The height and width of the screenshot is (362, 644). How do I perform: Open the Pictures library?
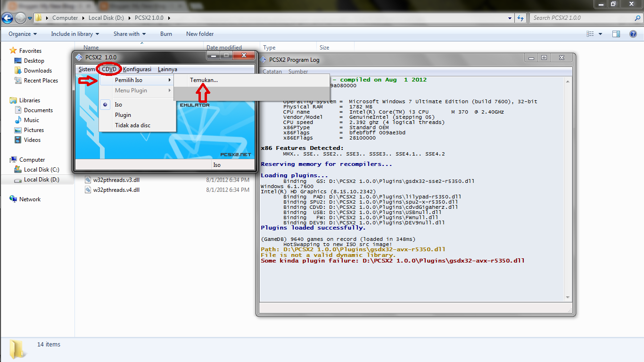(x=34, y=130)
